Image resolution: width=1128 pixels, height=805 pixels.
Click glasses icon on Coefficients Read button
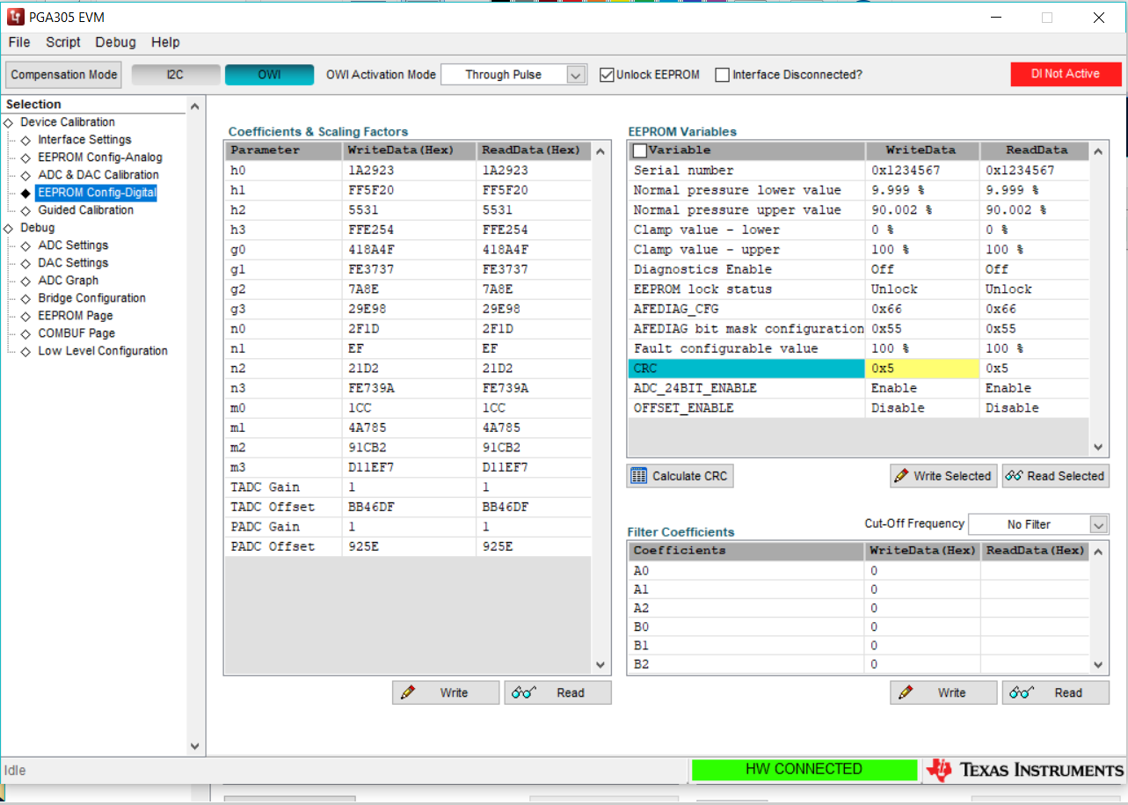coord(523,692)
